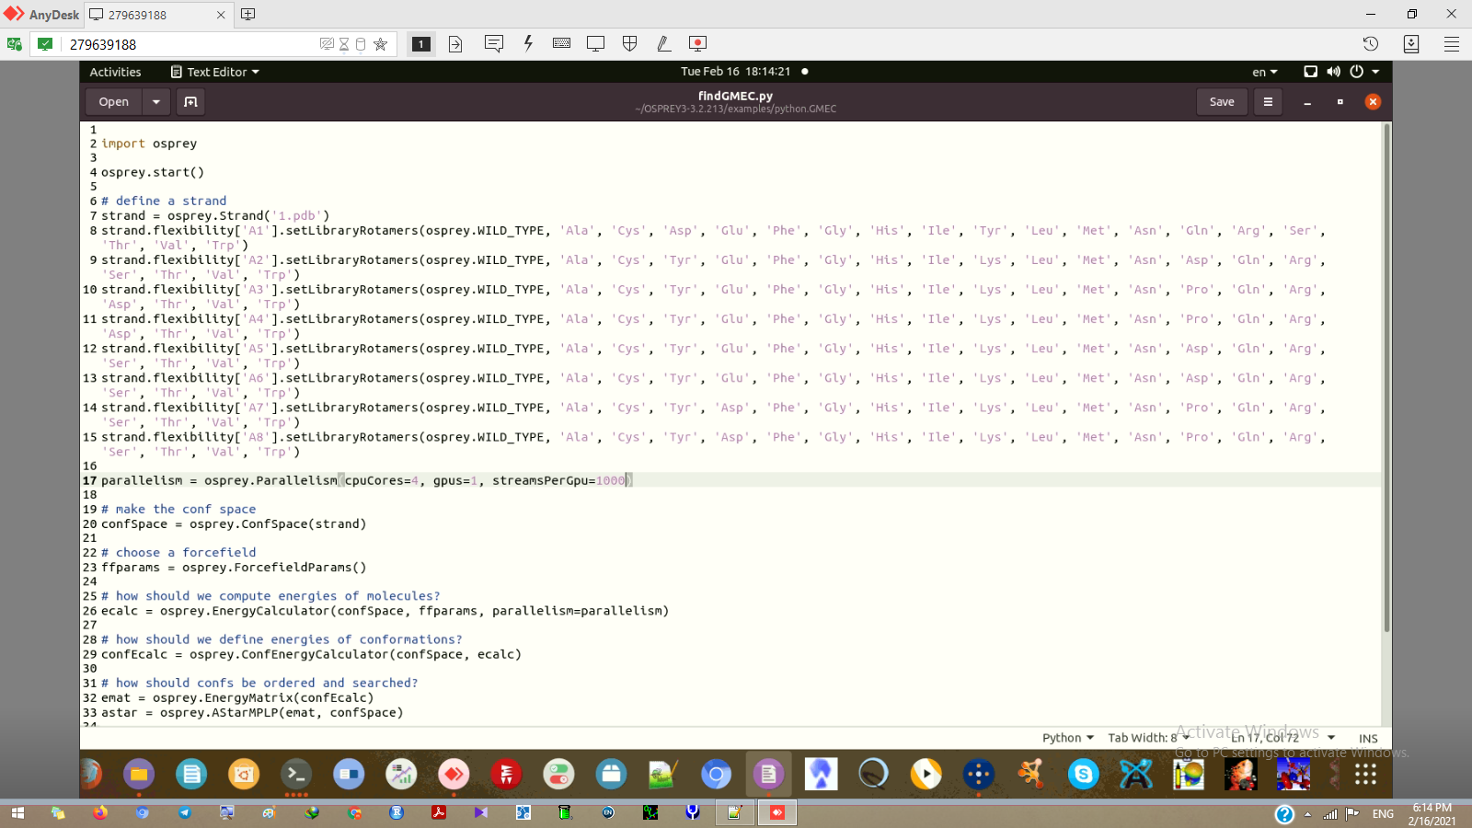Save the findGMEC.py file
Screen dimensions: 1472x828
coord(1222,102)
